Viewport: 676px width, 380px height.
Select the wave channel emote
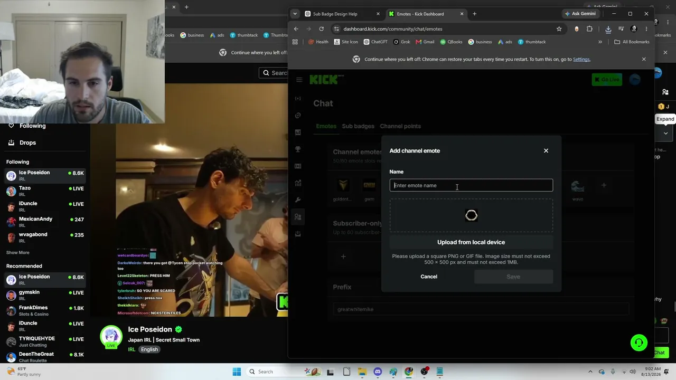pyautogui.click(x=578, y=186)
